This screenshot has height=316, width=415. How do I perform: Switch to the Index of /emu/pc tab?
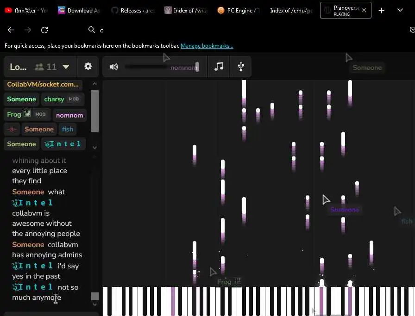click(x=291, y=10)
